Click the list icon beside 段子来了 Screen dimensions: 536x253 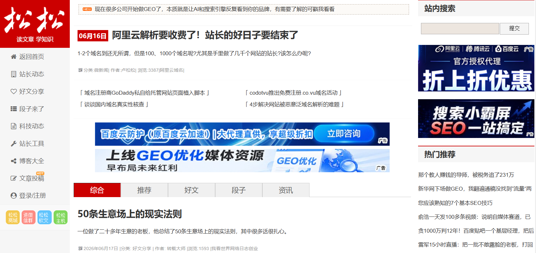14,109
